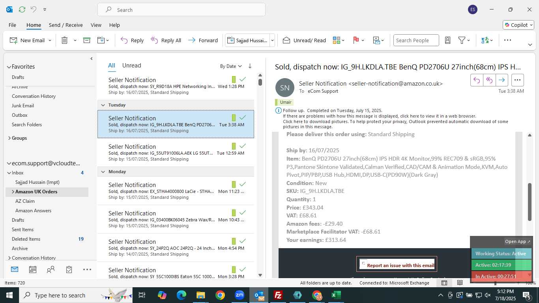539x303 pixels.
Task: Switch to People view icon
Action: coord(51,269)
